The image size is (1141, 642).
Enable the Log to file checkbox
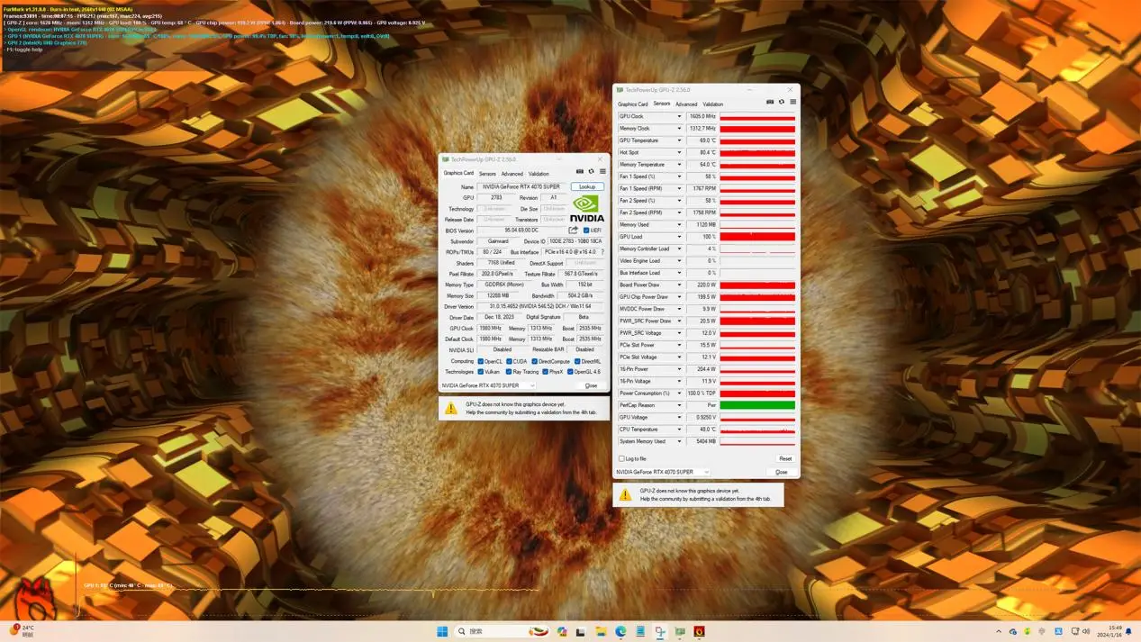[x=621, y=458]
